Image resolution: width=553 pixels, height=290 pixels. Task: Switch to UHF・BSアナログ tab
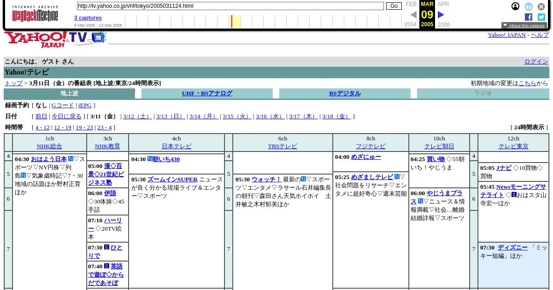(207, 93)
